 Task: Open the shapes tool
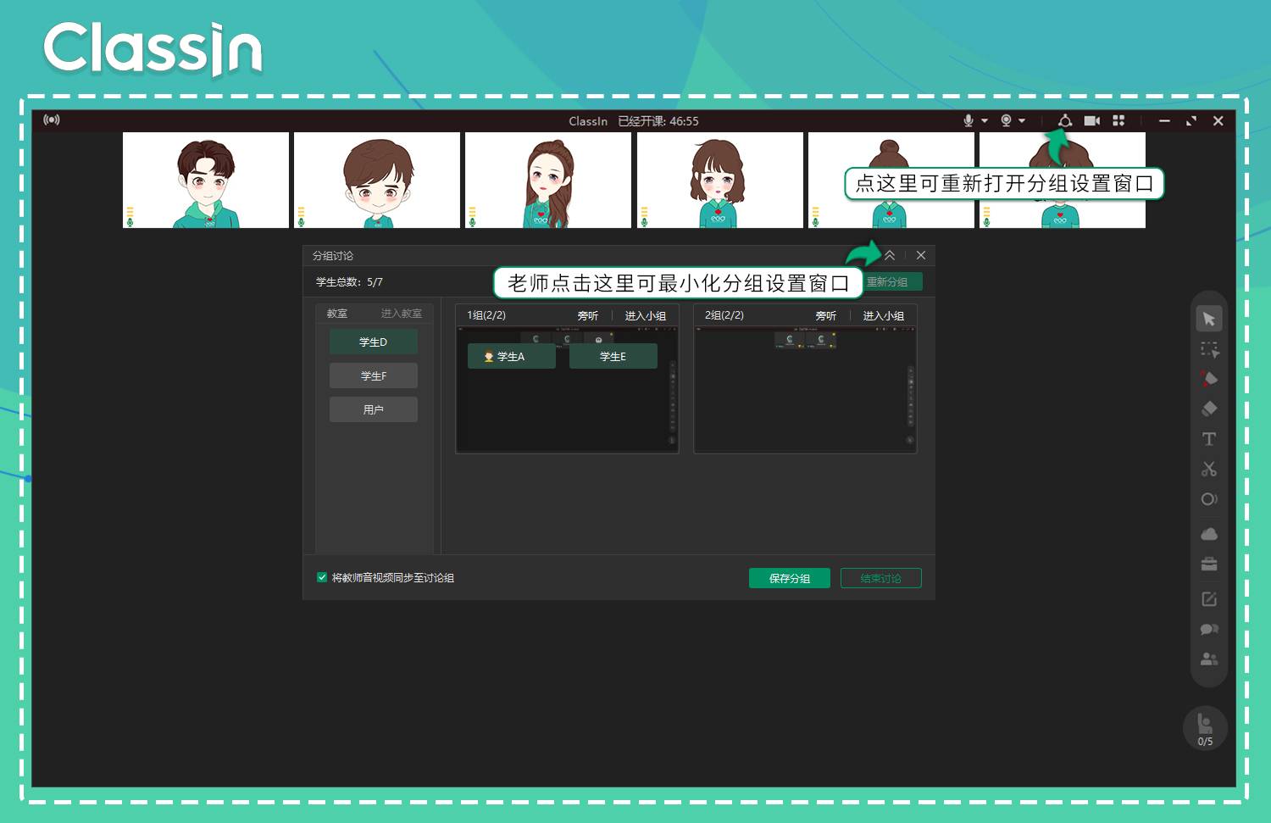point(1209,499)
